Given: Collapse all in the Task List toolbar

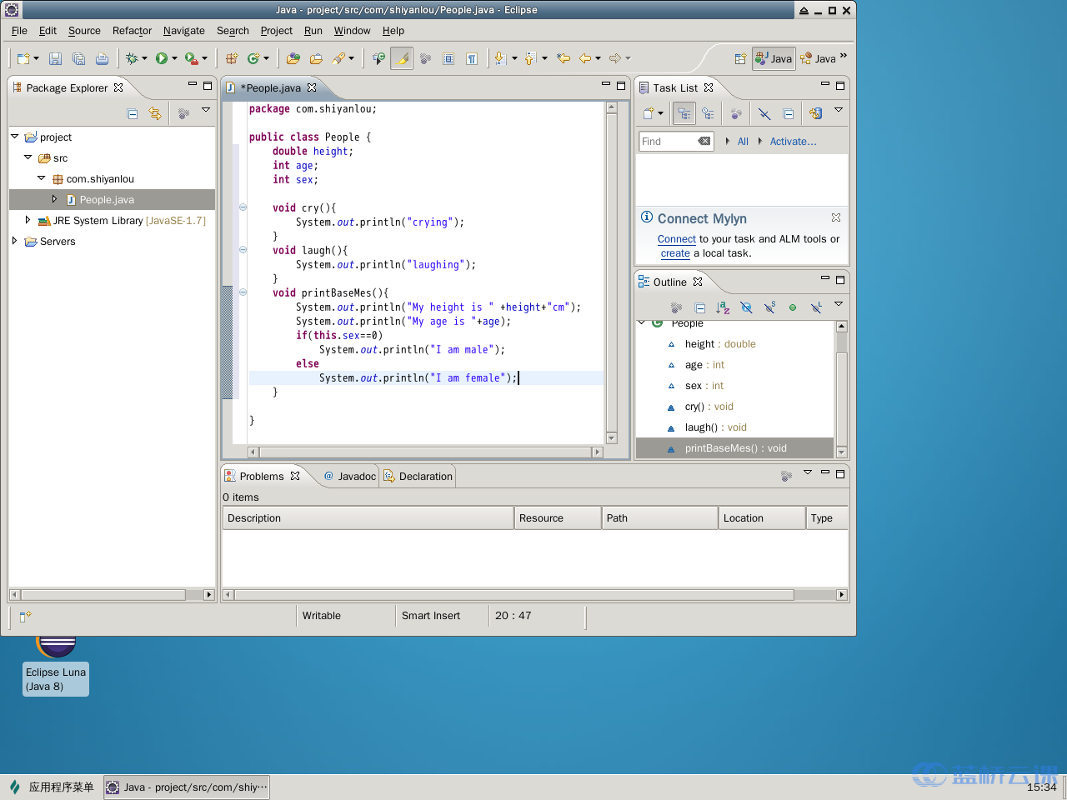Looking at the screenshot, I should pyautogui.click(x=789, y=113).
